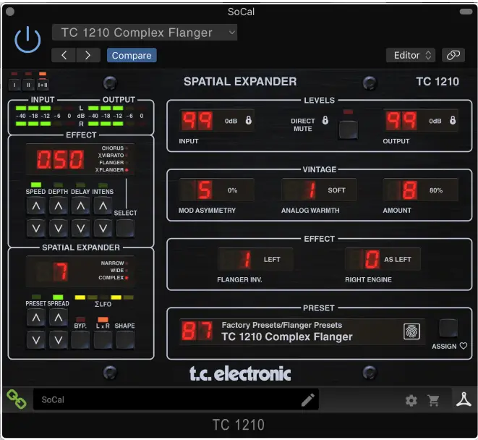Toggle the INPUT level lock icon
This screenshot has width=478, height=440.
249,120
